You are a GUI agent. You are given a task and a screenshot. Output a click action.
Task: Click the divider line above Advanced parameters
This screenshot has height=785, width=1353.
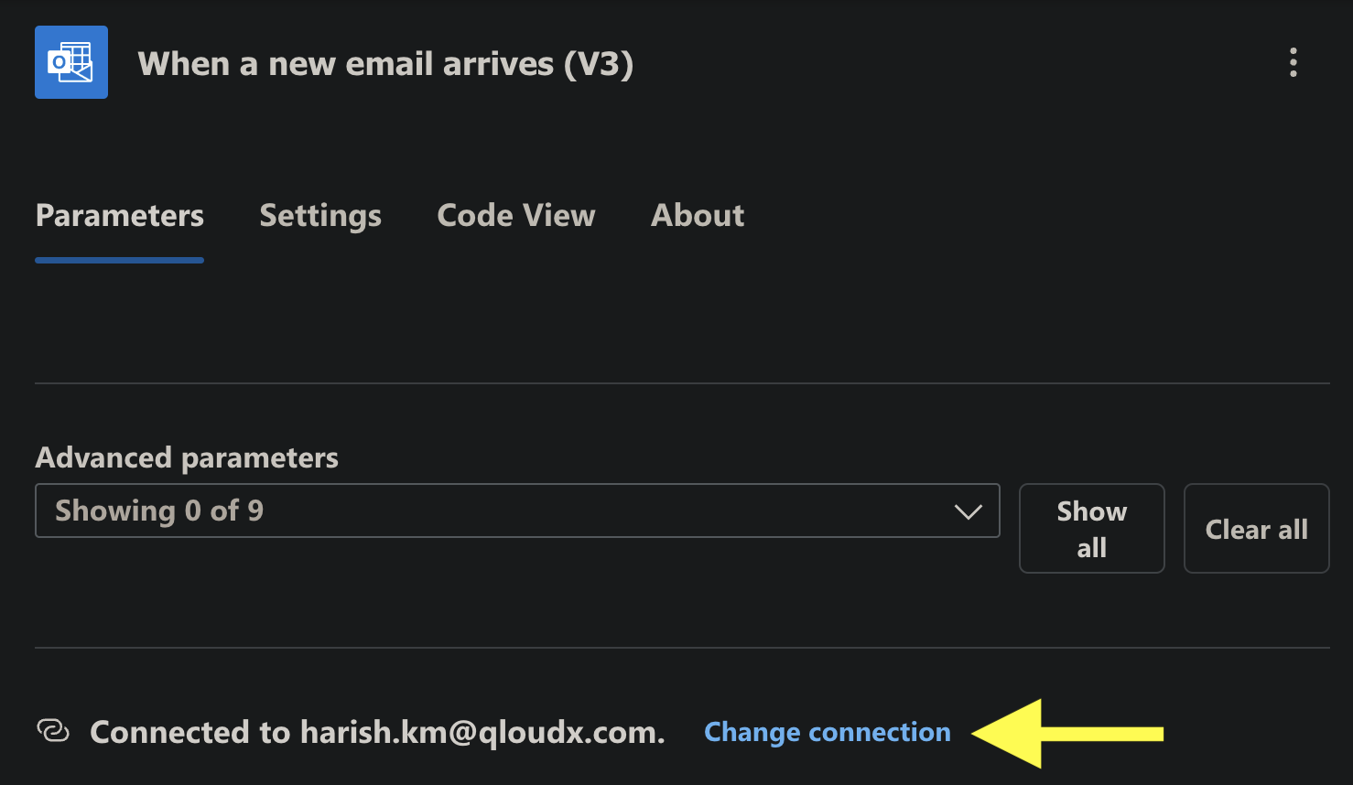point(682,383)
